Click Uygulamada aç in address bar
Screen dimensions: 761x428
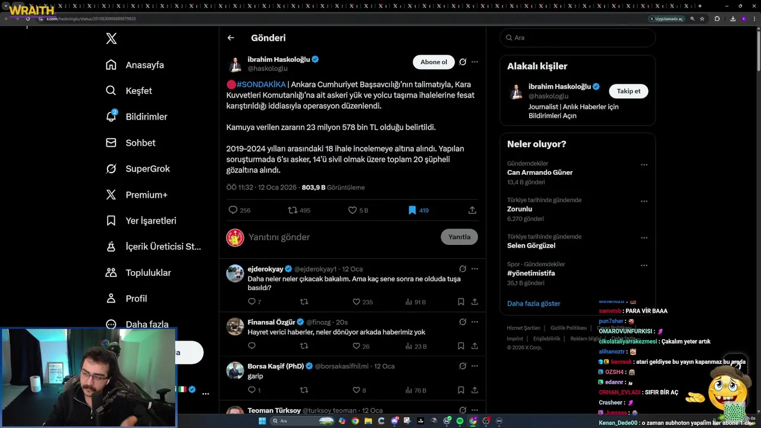666,18
